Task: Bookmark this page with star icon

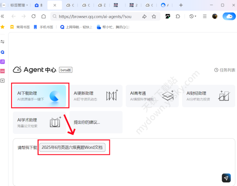Action: click(154, 16)
